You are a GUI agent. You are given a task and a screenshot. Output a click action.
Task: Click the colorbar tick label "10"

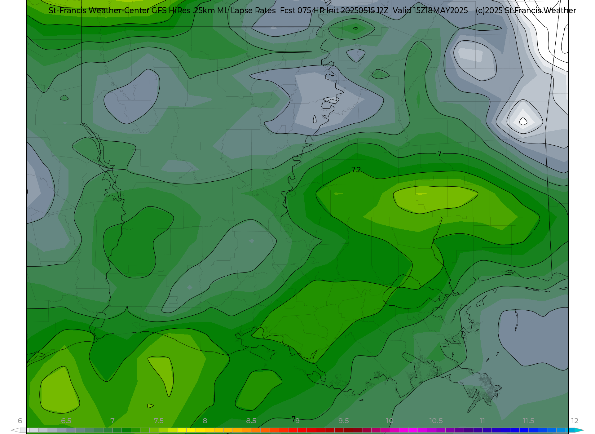click(x=390, y=421)
